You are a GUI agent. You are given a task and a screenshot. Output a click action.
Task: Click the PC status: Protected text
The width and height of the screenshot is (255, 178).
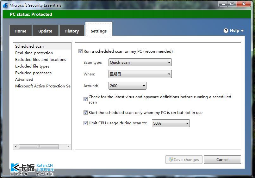[31, 14]
